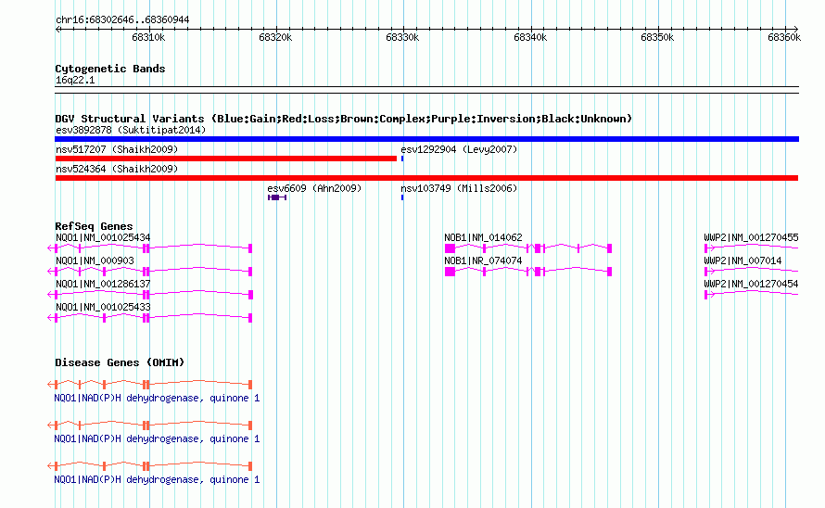Click the NOB1|NM_014062 transcript label
Screen dimensions: 825x508
click(483, 237)
